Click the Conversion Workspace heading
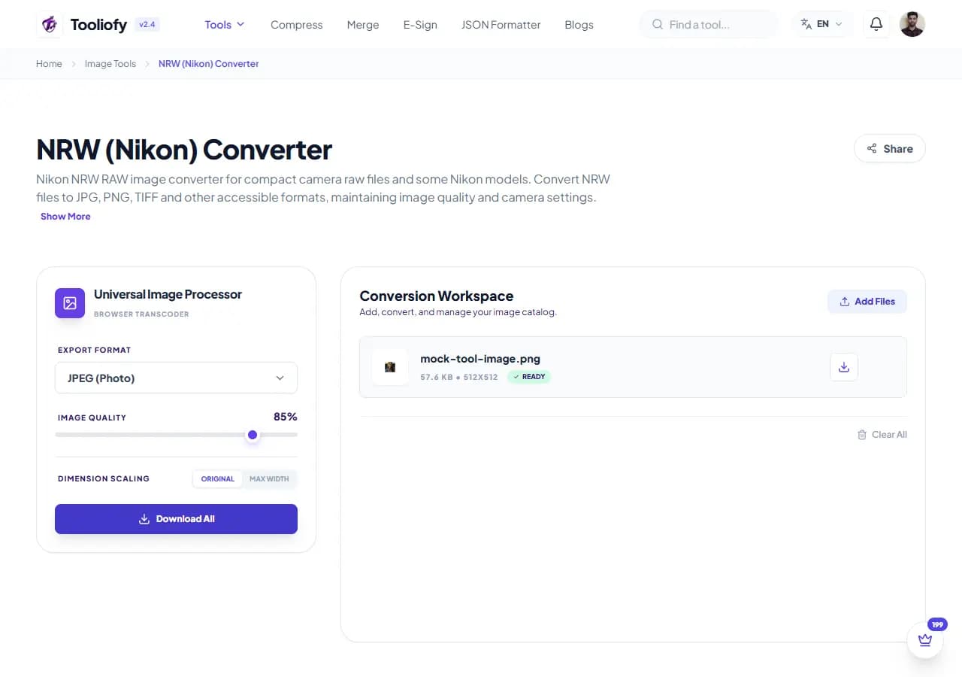This screenshot has width=962, height=677. pyautogui.click(x=437, y=296)
